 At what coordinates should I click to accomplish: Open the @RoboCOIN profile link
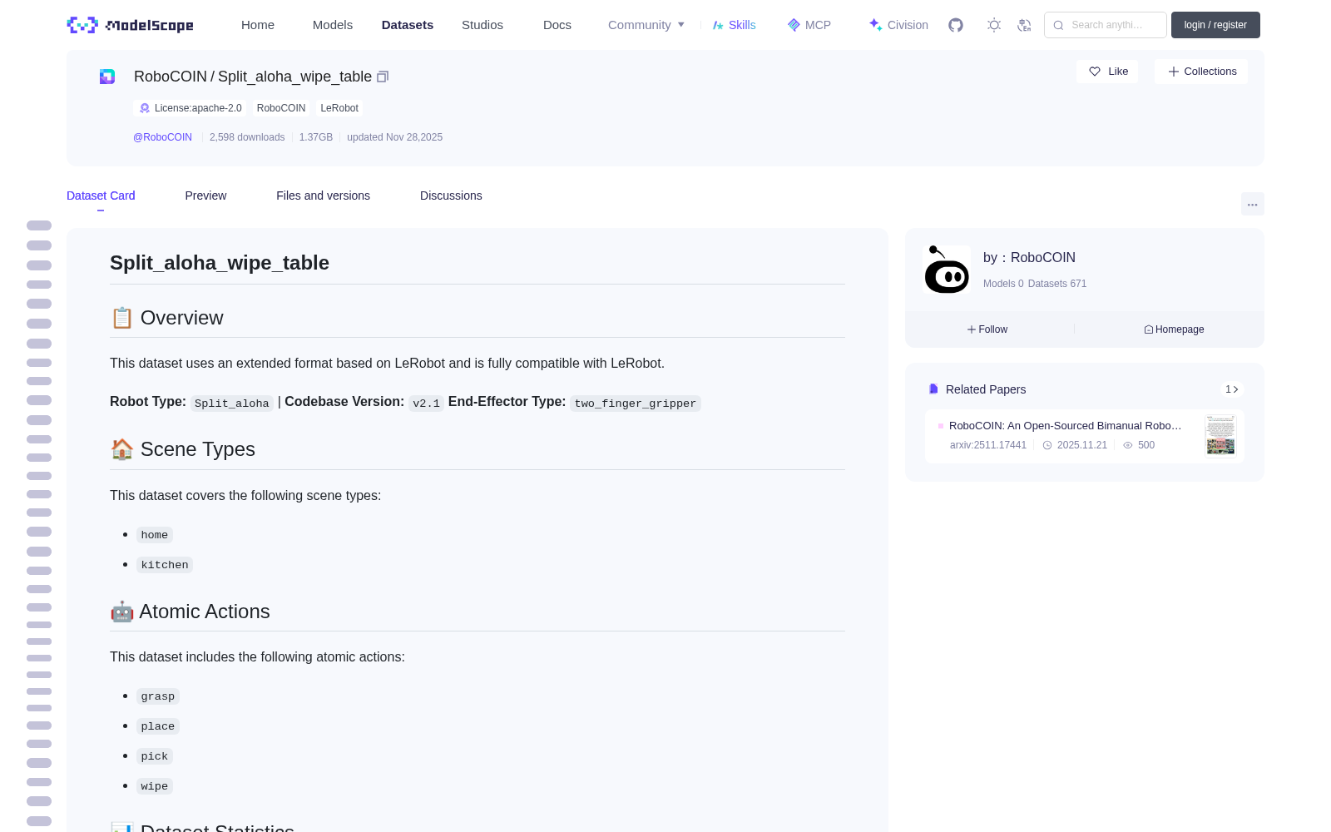[x=162, y=137]
